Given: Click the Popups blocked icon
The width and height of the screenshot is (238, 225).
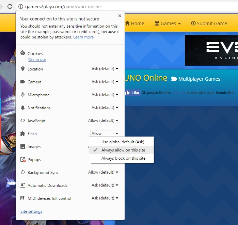Looking at the screenshot, I should click(x=23, y=159).
